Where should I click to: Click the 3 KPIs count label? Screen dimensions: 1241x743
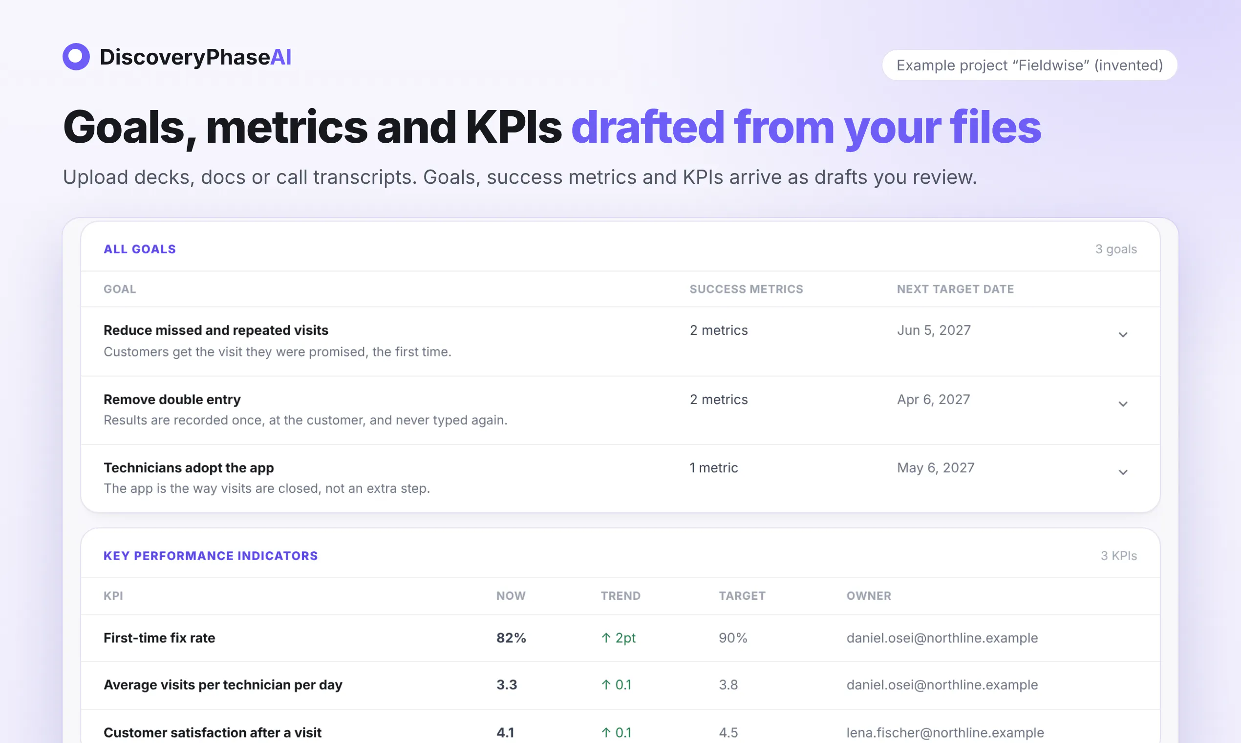click(x=1118, y=556)
